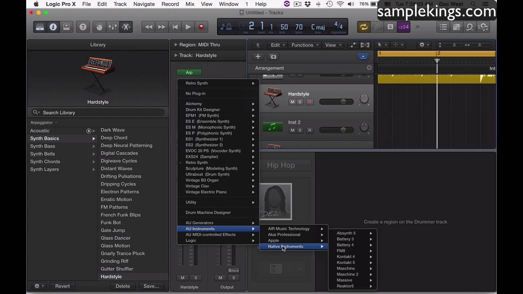Mute the Hardstyle track
Image resolution: width=523 pixels, height=294 pixels.
tap(292, 102)
